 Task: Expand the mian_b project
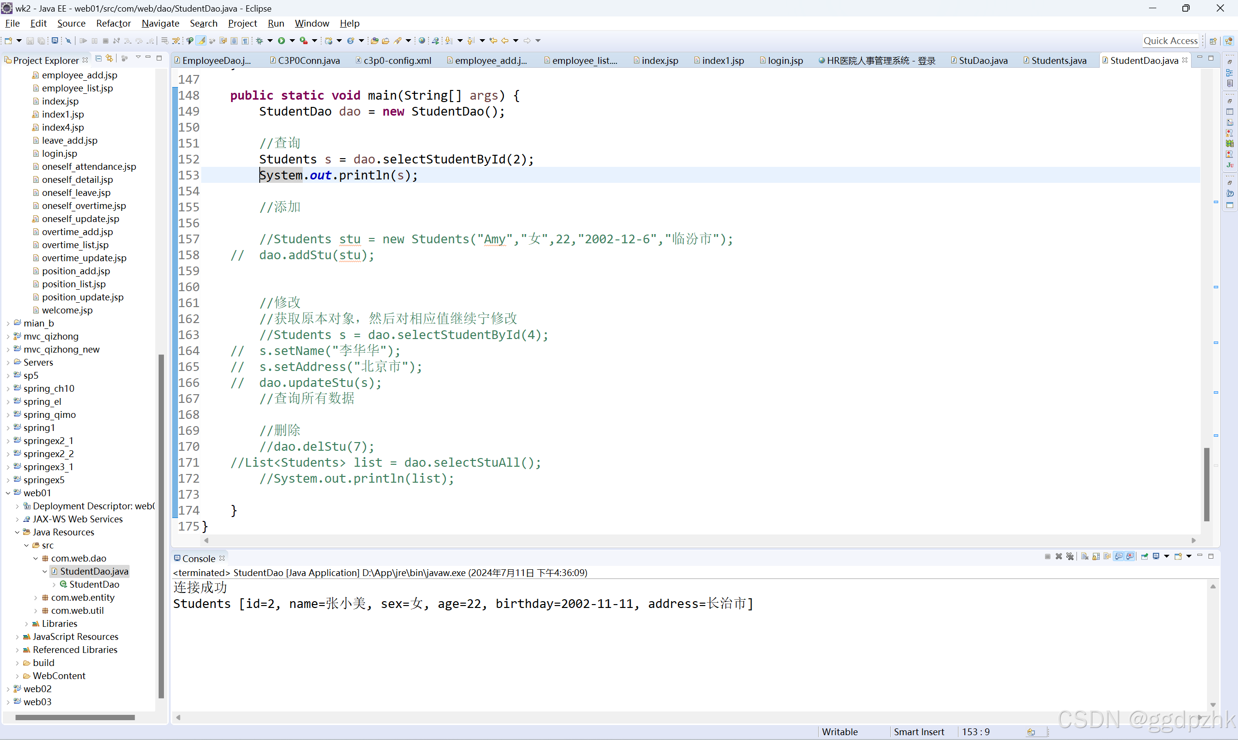(x=8, y=324)
